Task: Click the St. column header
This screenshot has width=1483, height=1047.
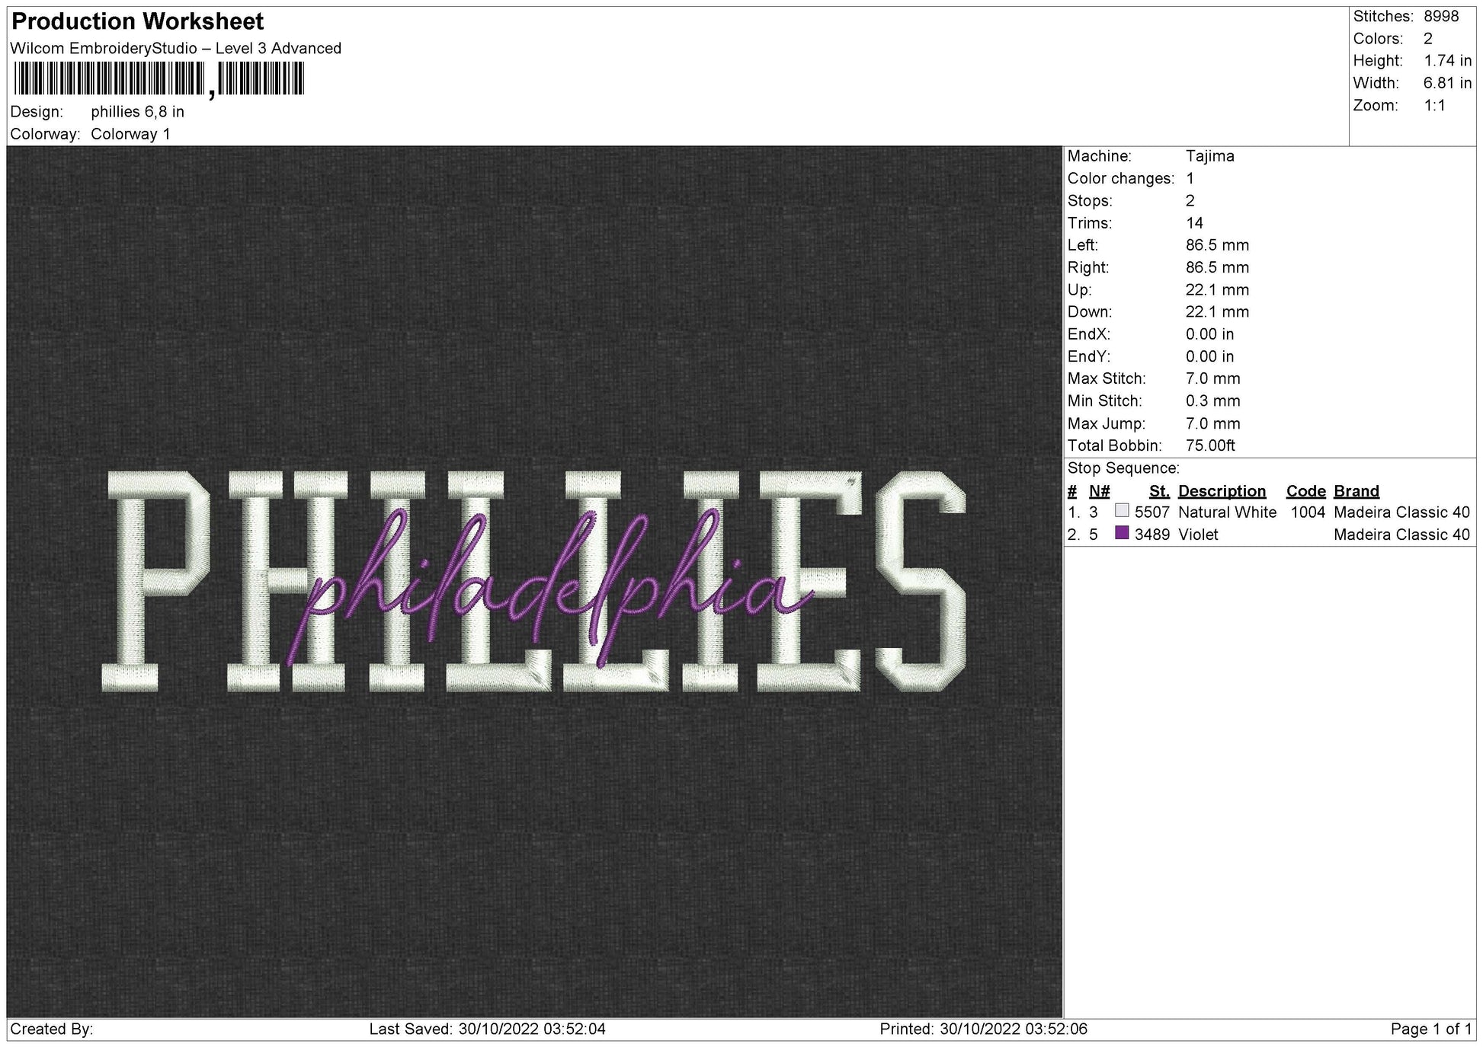Action: tap(1159, 491)
